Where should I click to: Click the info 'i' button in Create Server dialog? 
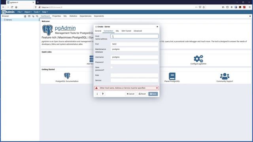tap(97, 94)
